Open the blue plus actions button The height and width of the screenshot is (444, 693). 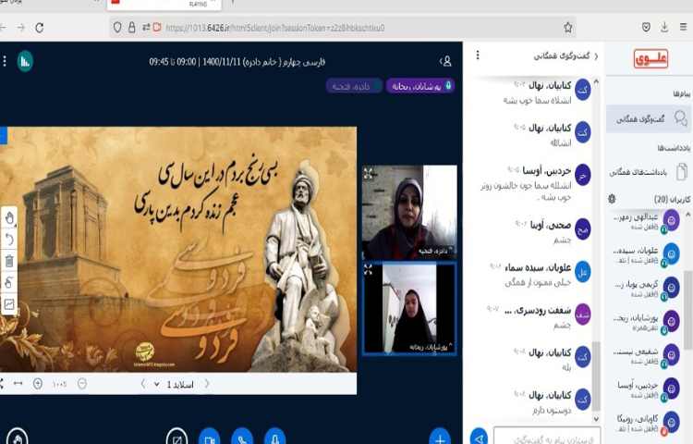pyautogui.click(x=440, y=437)
